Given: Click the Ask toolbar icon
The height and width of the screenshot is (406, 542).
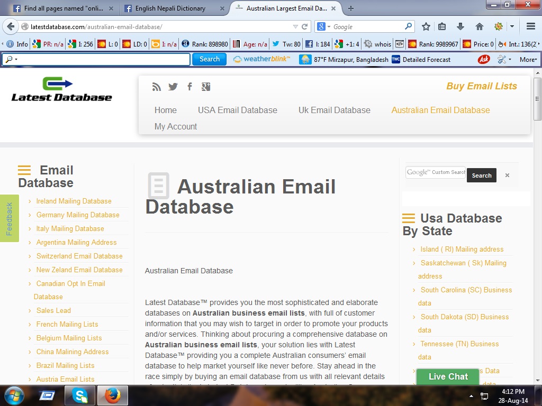Looking at the screenshot, I should [x=484, y=59].
